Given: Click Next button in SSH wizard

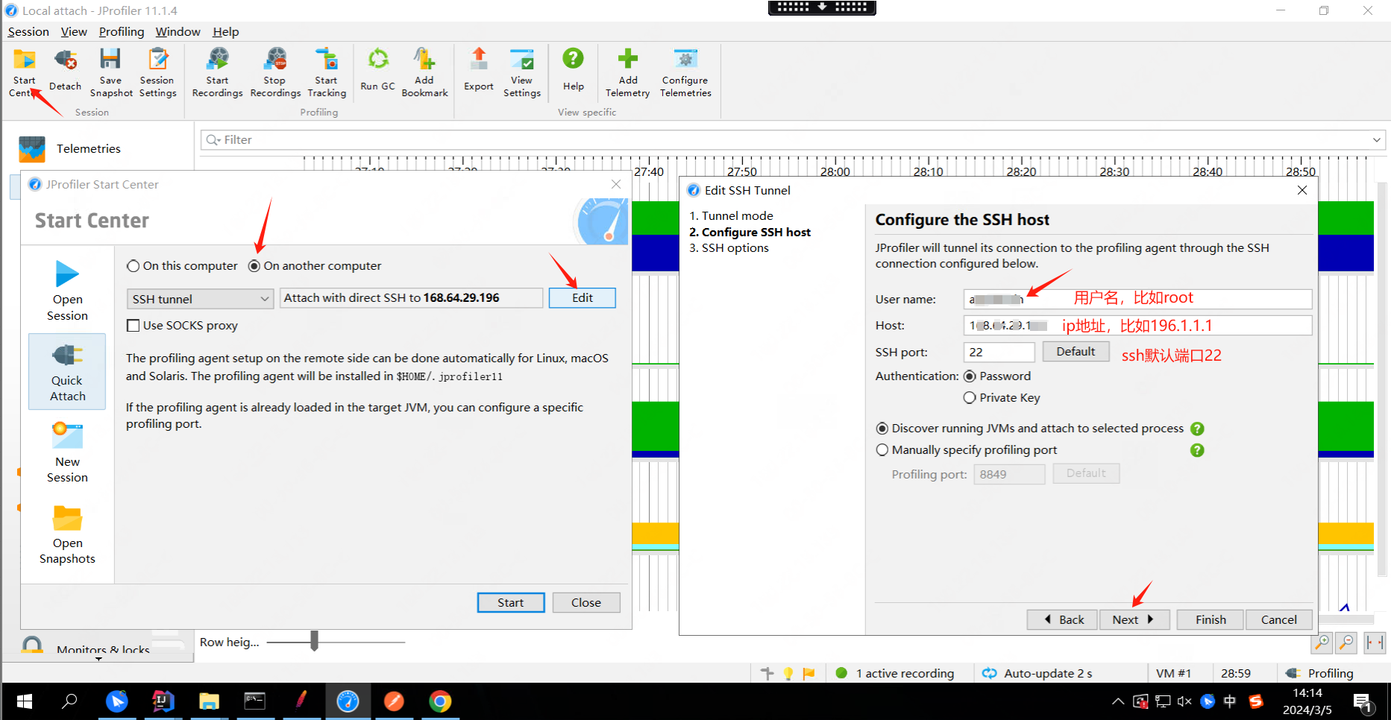Looking at the screenshot, I should point(1134,620).
